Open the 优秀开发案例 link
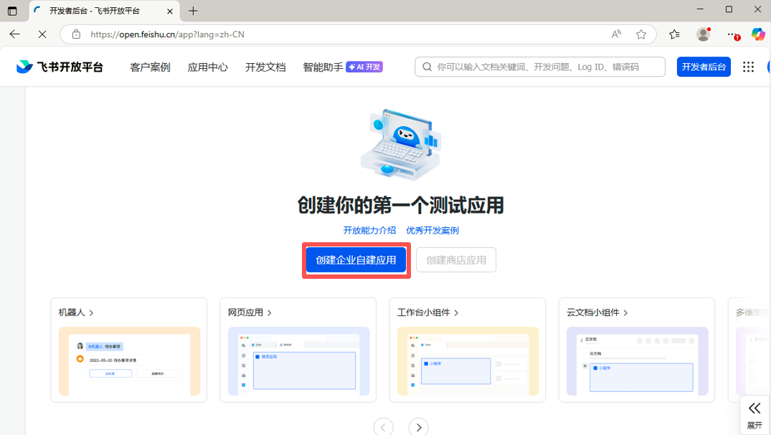 point(432,230)
